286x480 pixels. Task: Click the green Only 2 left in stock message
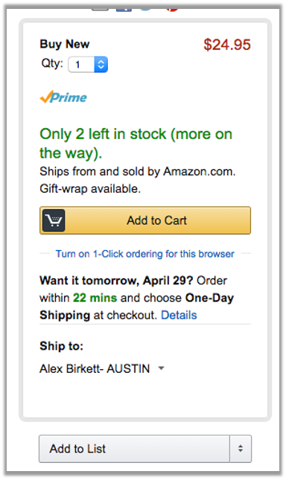click(136, 144)
